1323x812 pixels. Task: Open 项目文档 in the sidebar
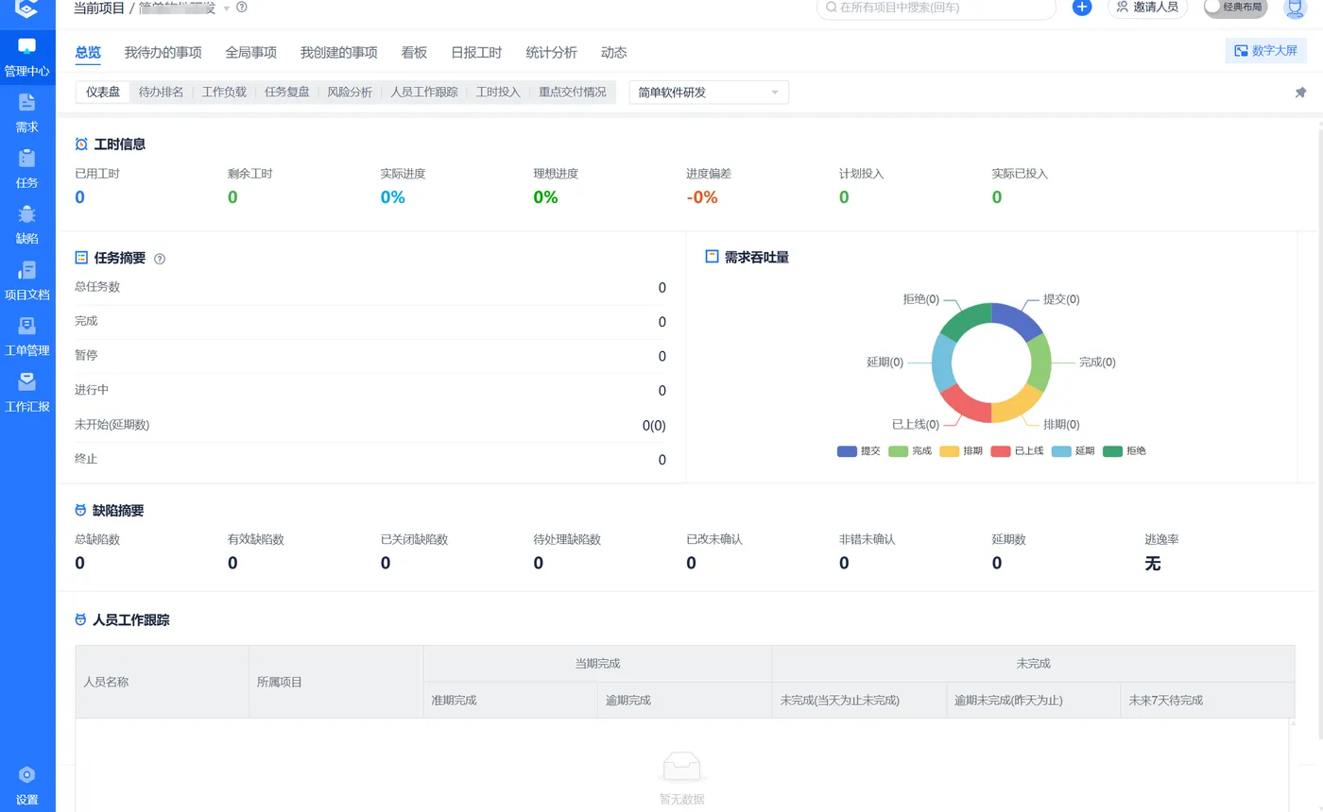click(27, 280)
